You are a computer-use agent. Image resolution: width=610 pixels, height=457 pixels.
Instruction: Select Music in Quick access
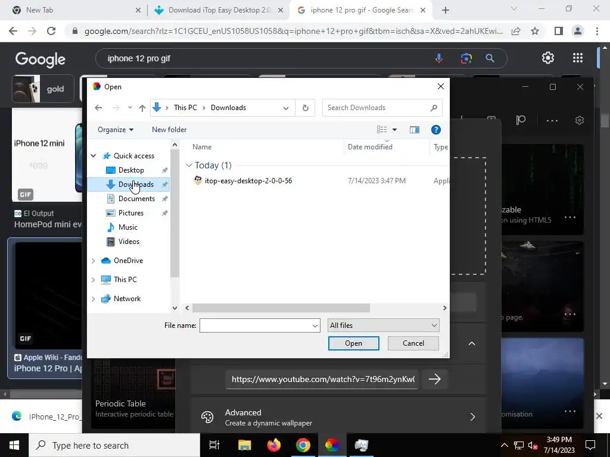128,227
